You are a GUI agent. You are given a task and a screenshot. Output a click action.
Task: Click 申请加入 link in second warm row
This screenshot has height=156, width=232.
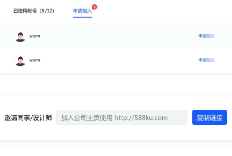pyautogui.click(x=206, y=60)
